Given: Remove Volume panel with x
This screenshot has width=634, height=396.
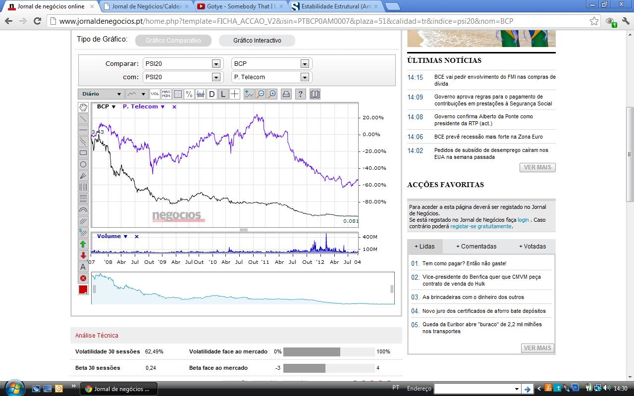Looking at the screenshot, I should click(x=137, y=237).
